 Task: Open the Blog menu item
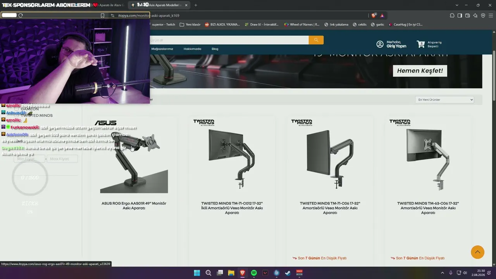(x=215, y=49)
